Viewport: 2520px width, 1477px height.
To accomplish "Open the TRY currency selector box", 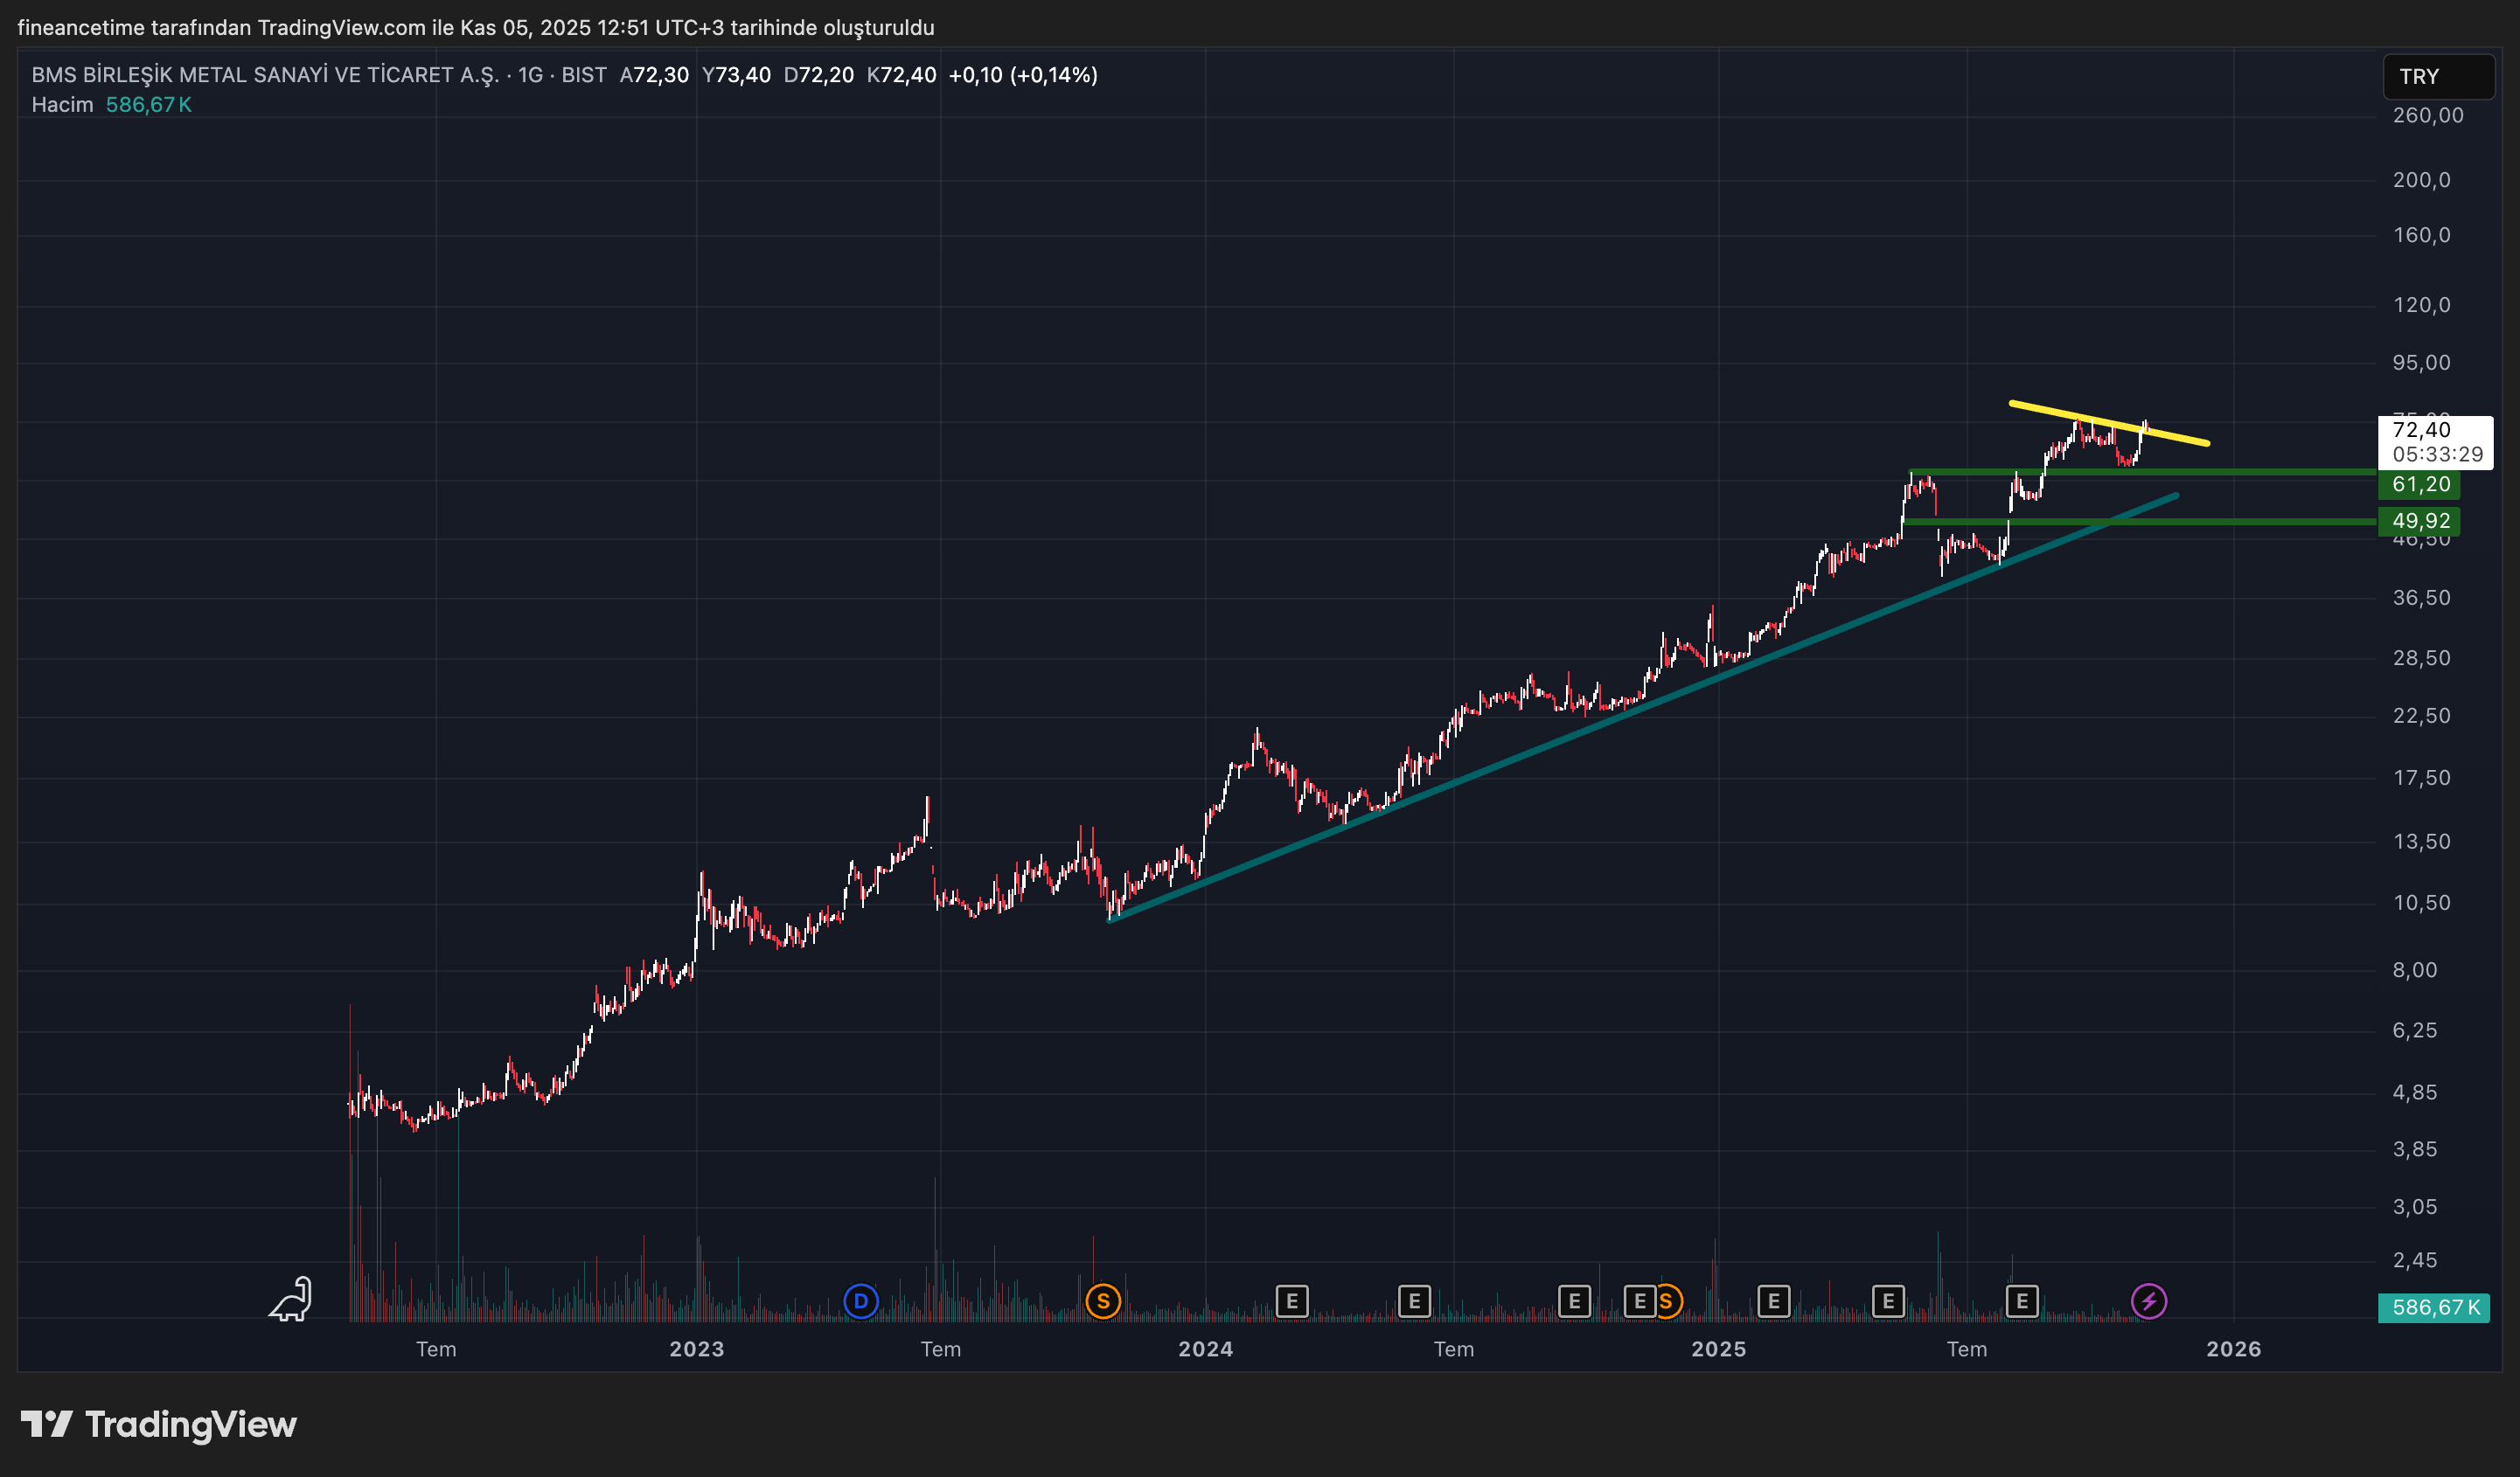I will [x=2437, y=77].
